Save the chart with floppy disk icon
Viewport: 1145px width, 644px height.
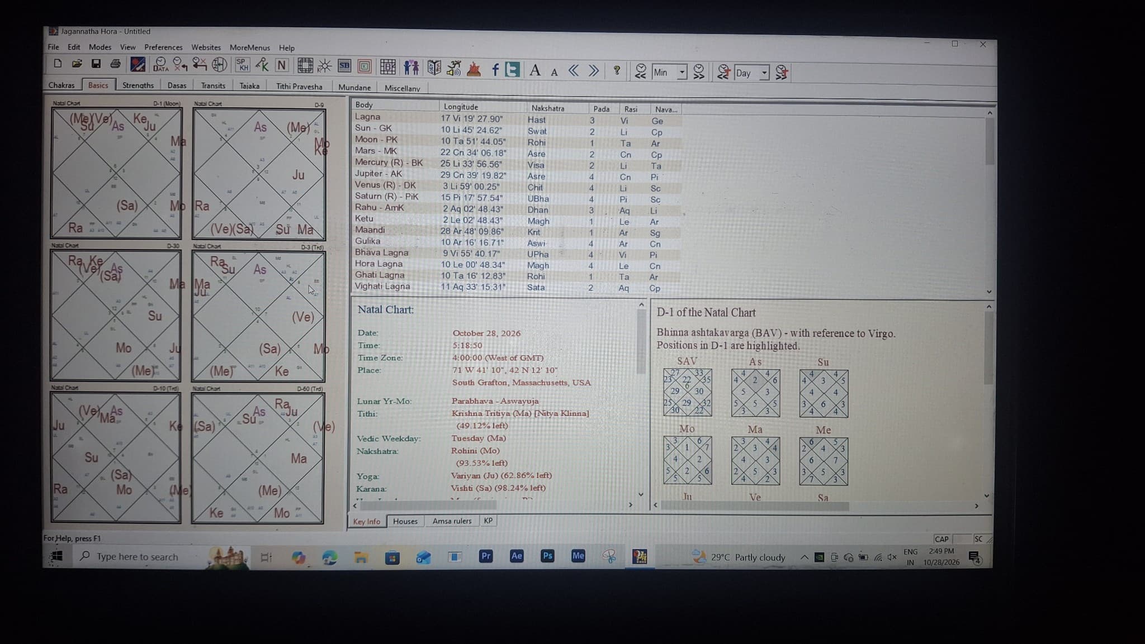[96, 64]
